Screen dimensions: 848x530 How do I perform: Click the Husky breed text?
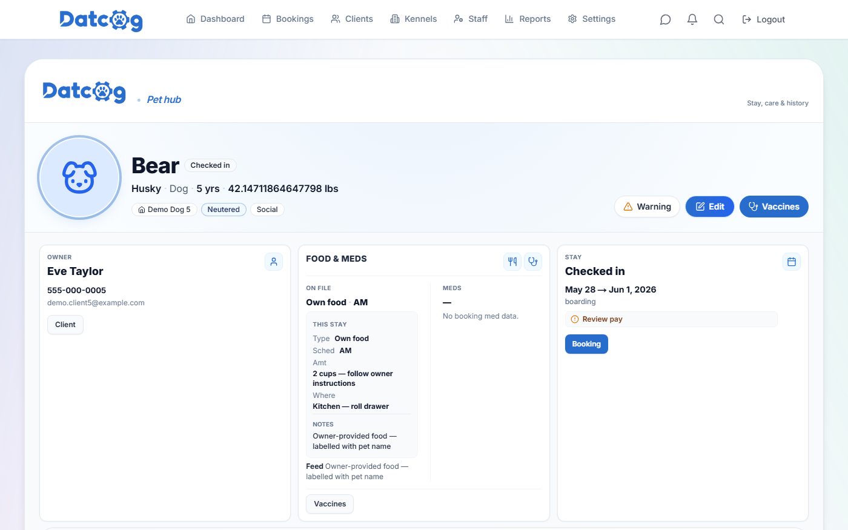pyautogui.click(x=146, y=188)
